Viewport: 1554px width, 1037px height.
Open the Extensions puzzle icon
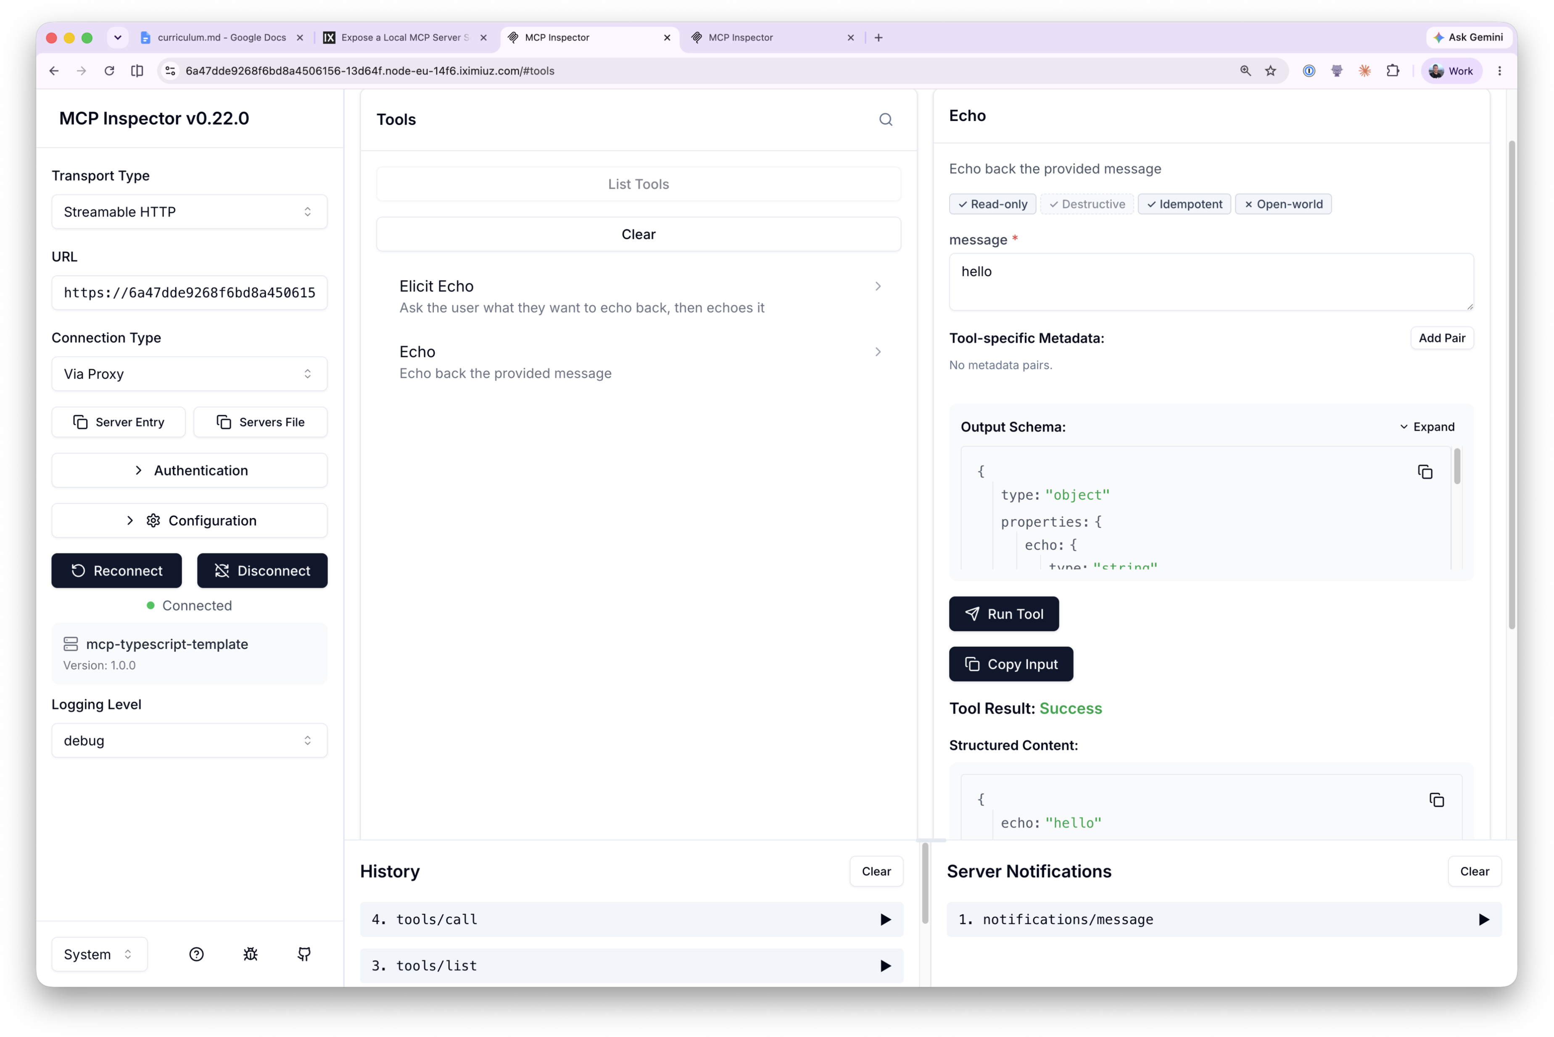click(x=1393, y=71)
